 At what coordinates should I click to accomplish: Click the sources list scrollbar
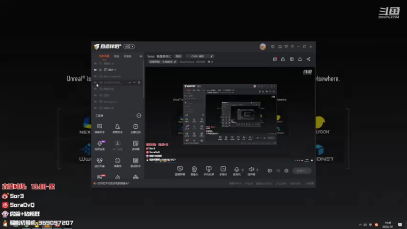(143, 79)
